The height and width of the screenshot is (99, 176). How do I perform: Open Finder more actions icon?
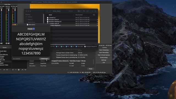click(x=92, y=11)
